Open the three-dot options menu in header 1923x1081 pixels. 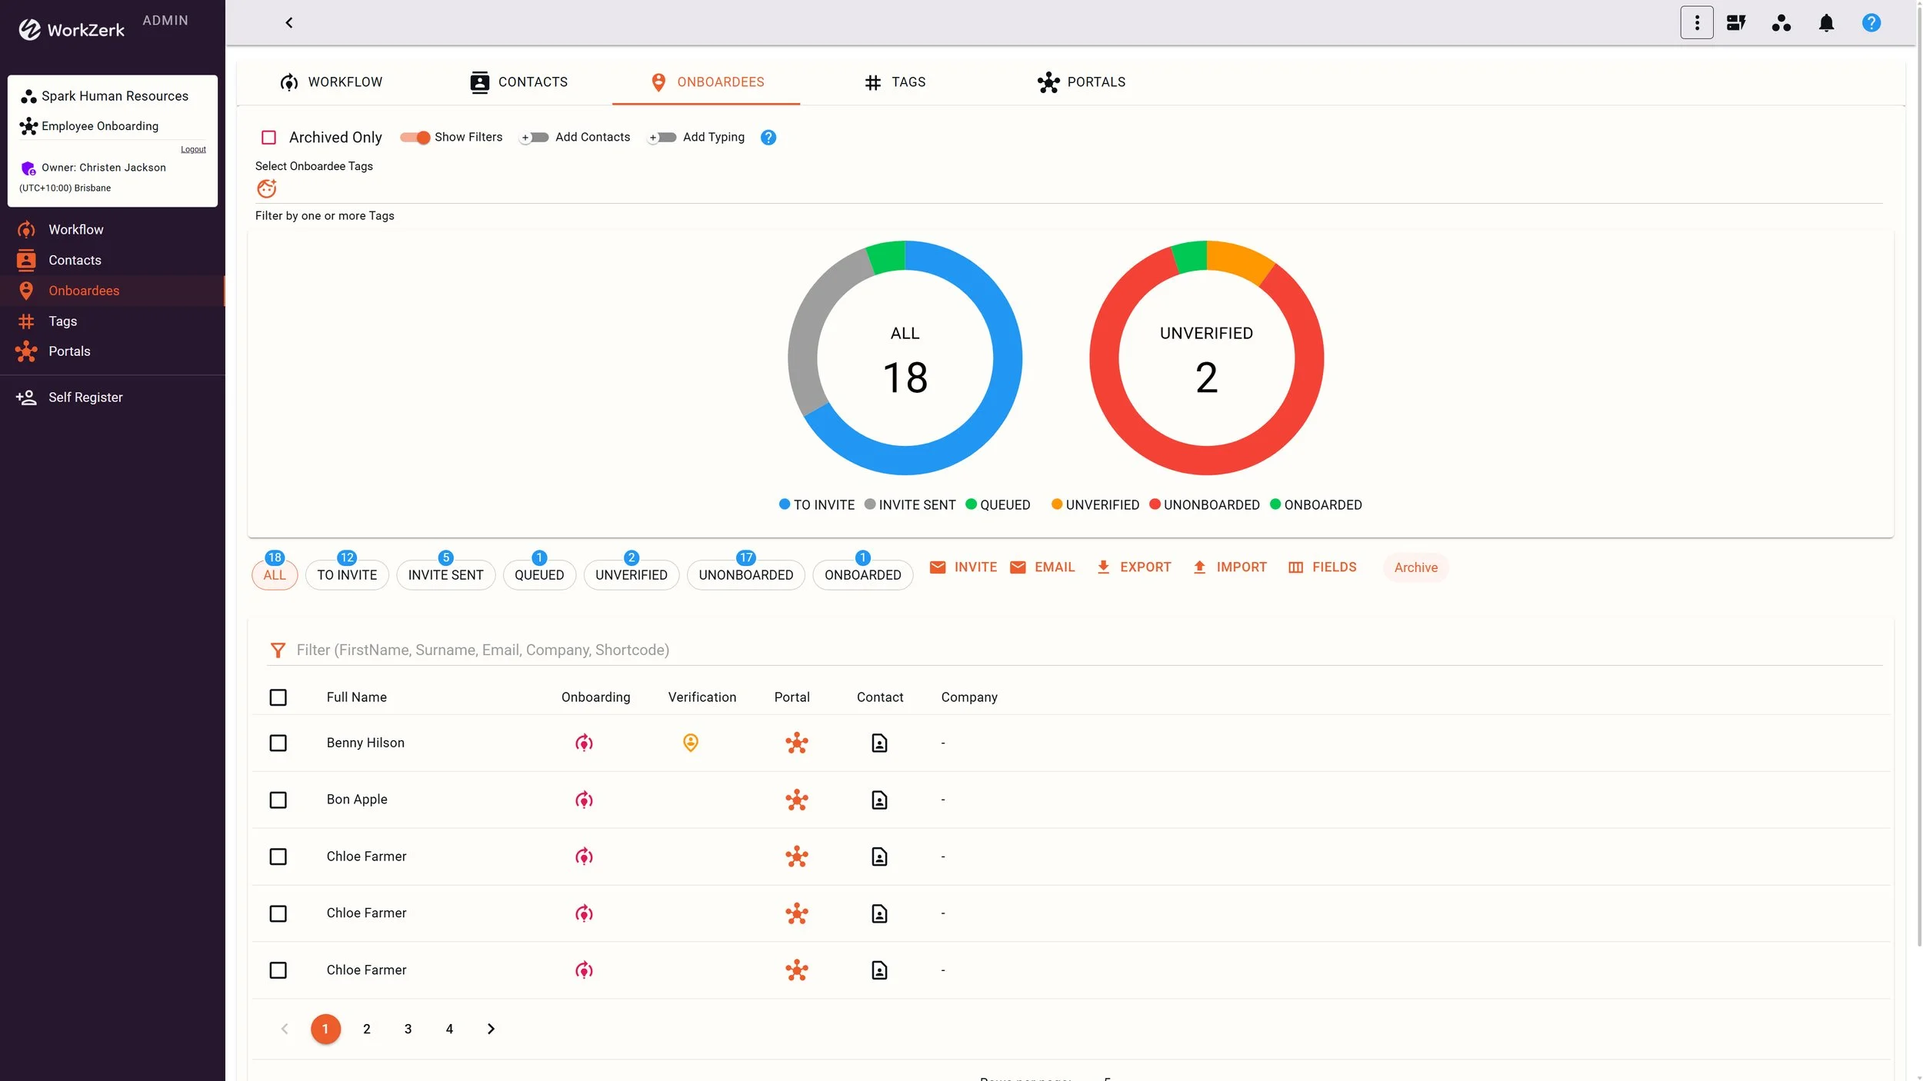pos(1696,23)
